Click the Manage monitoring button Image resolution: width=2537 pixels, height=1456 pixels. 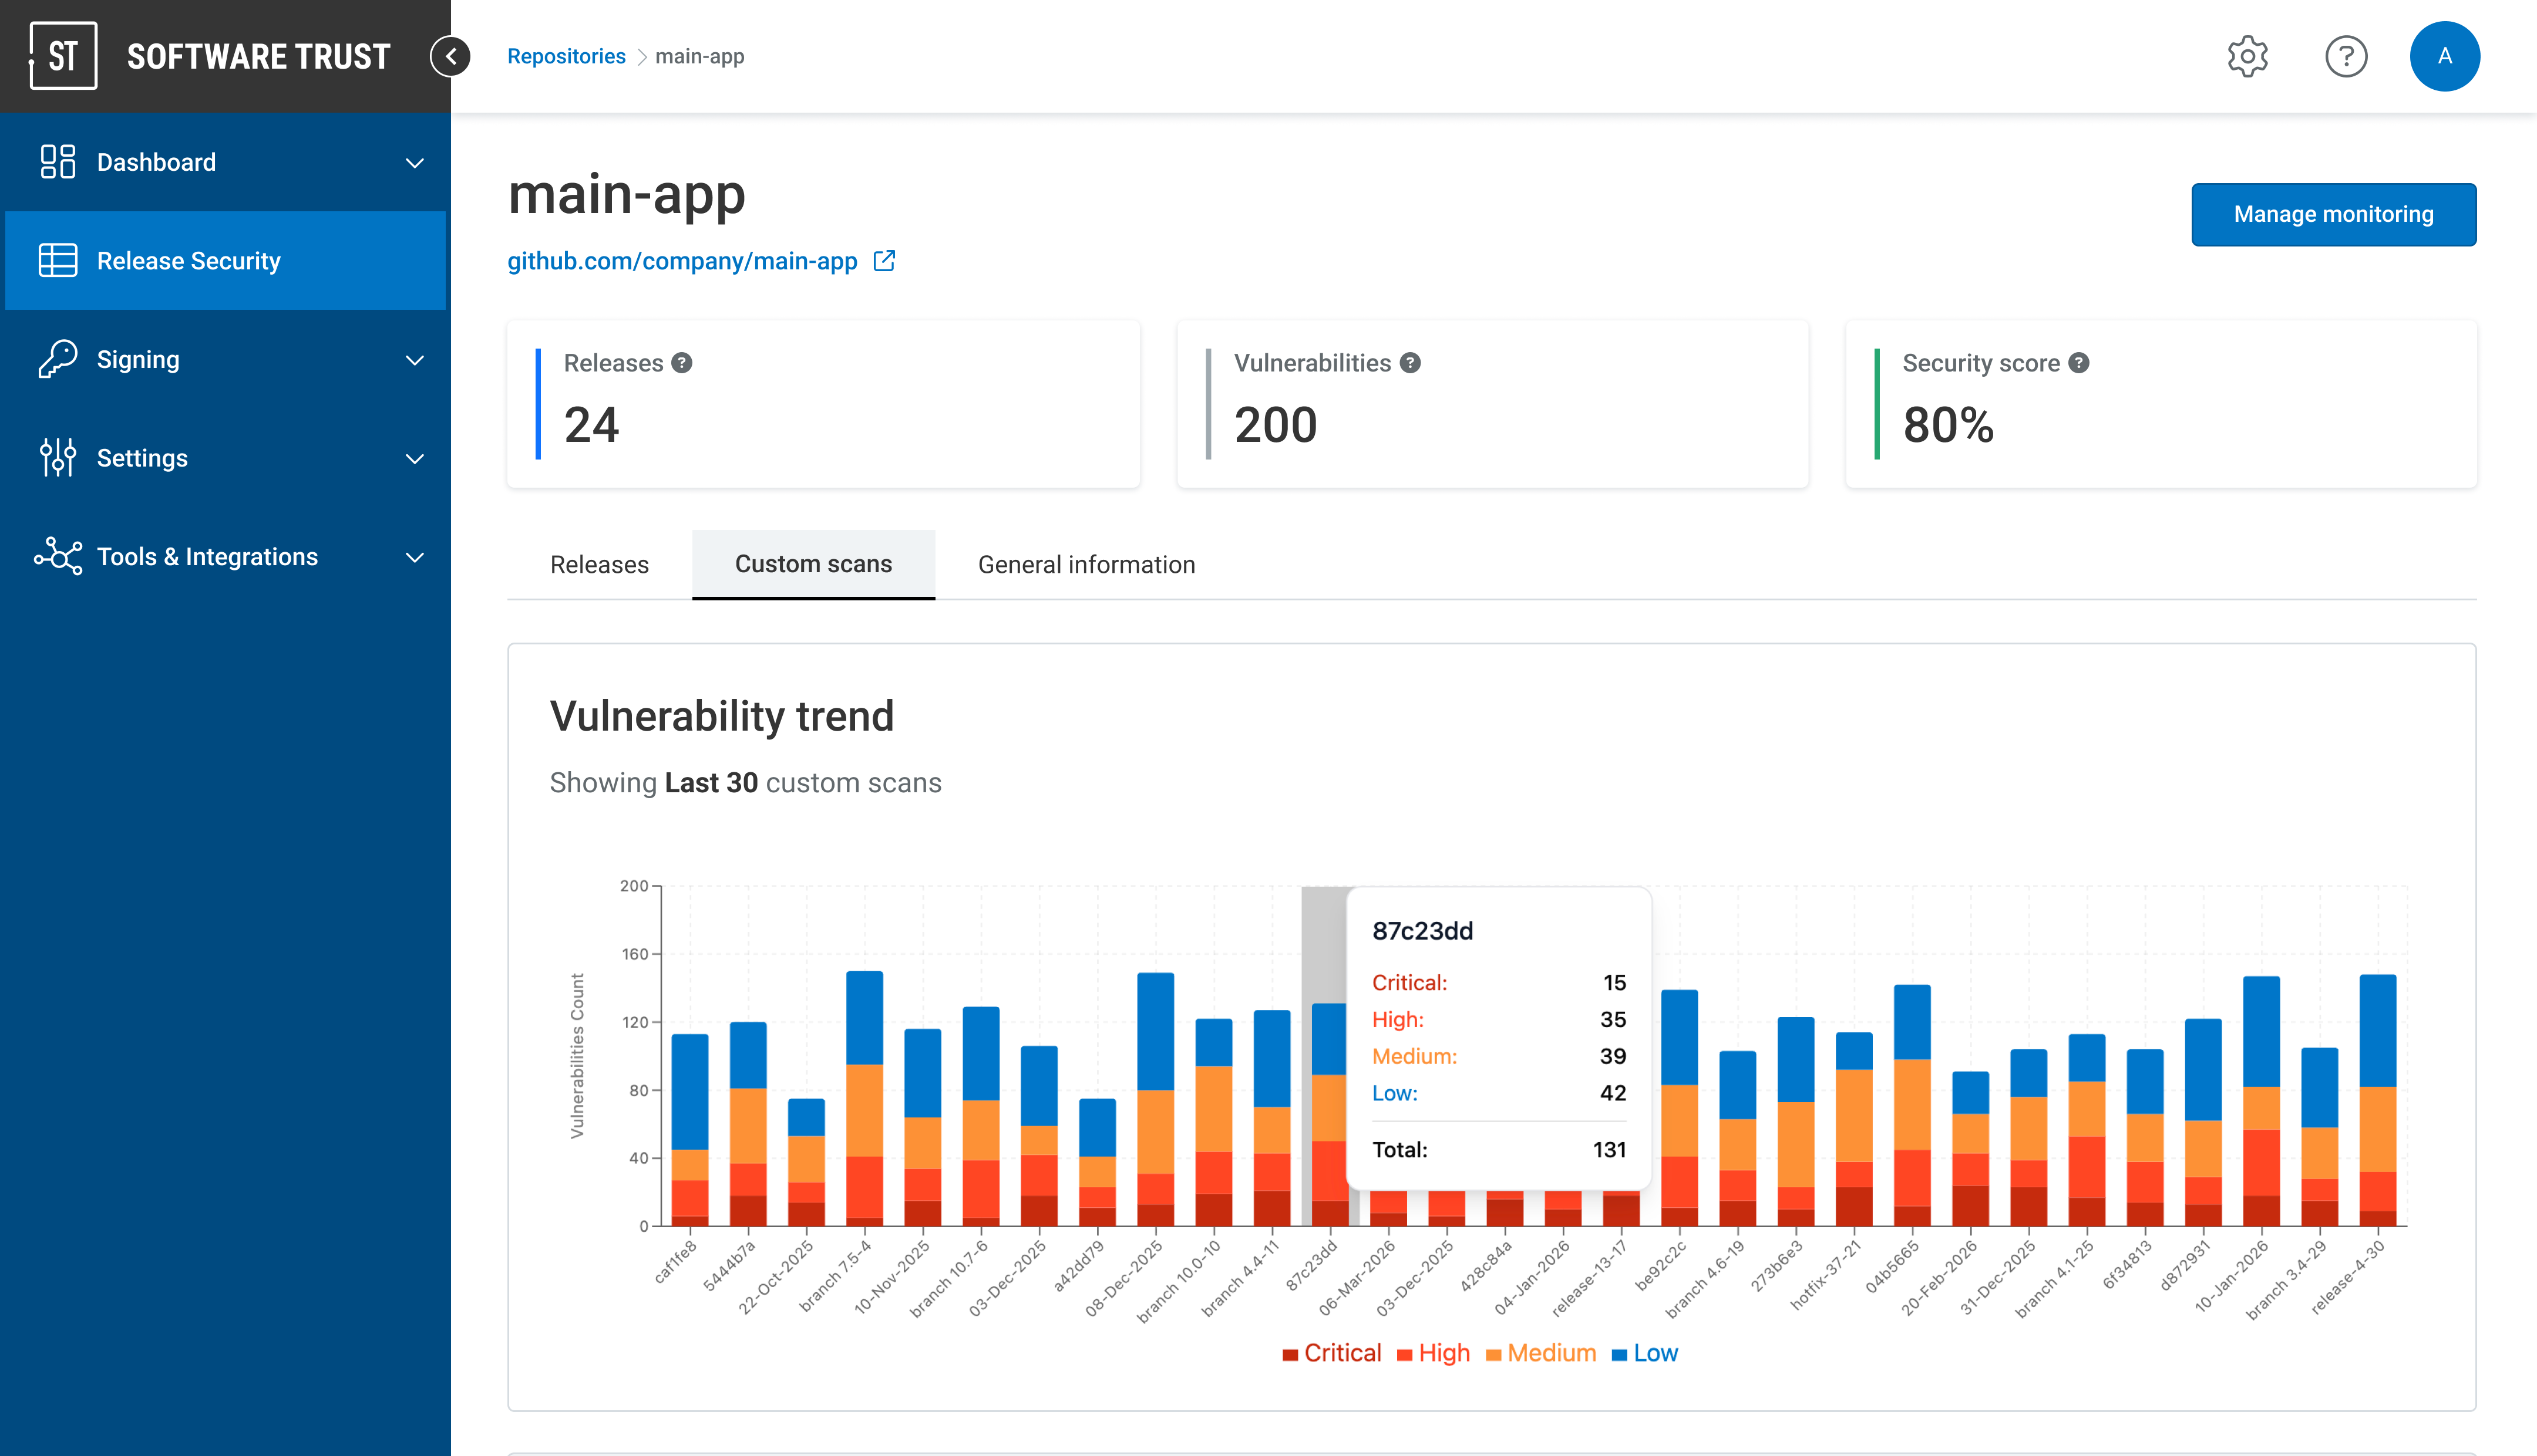point(2333,214)
